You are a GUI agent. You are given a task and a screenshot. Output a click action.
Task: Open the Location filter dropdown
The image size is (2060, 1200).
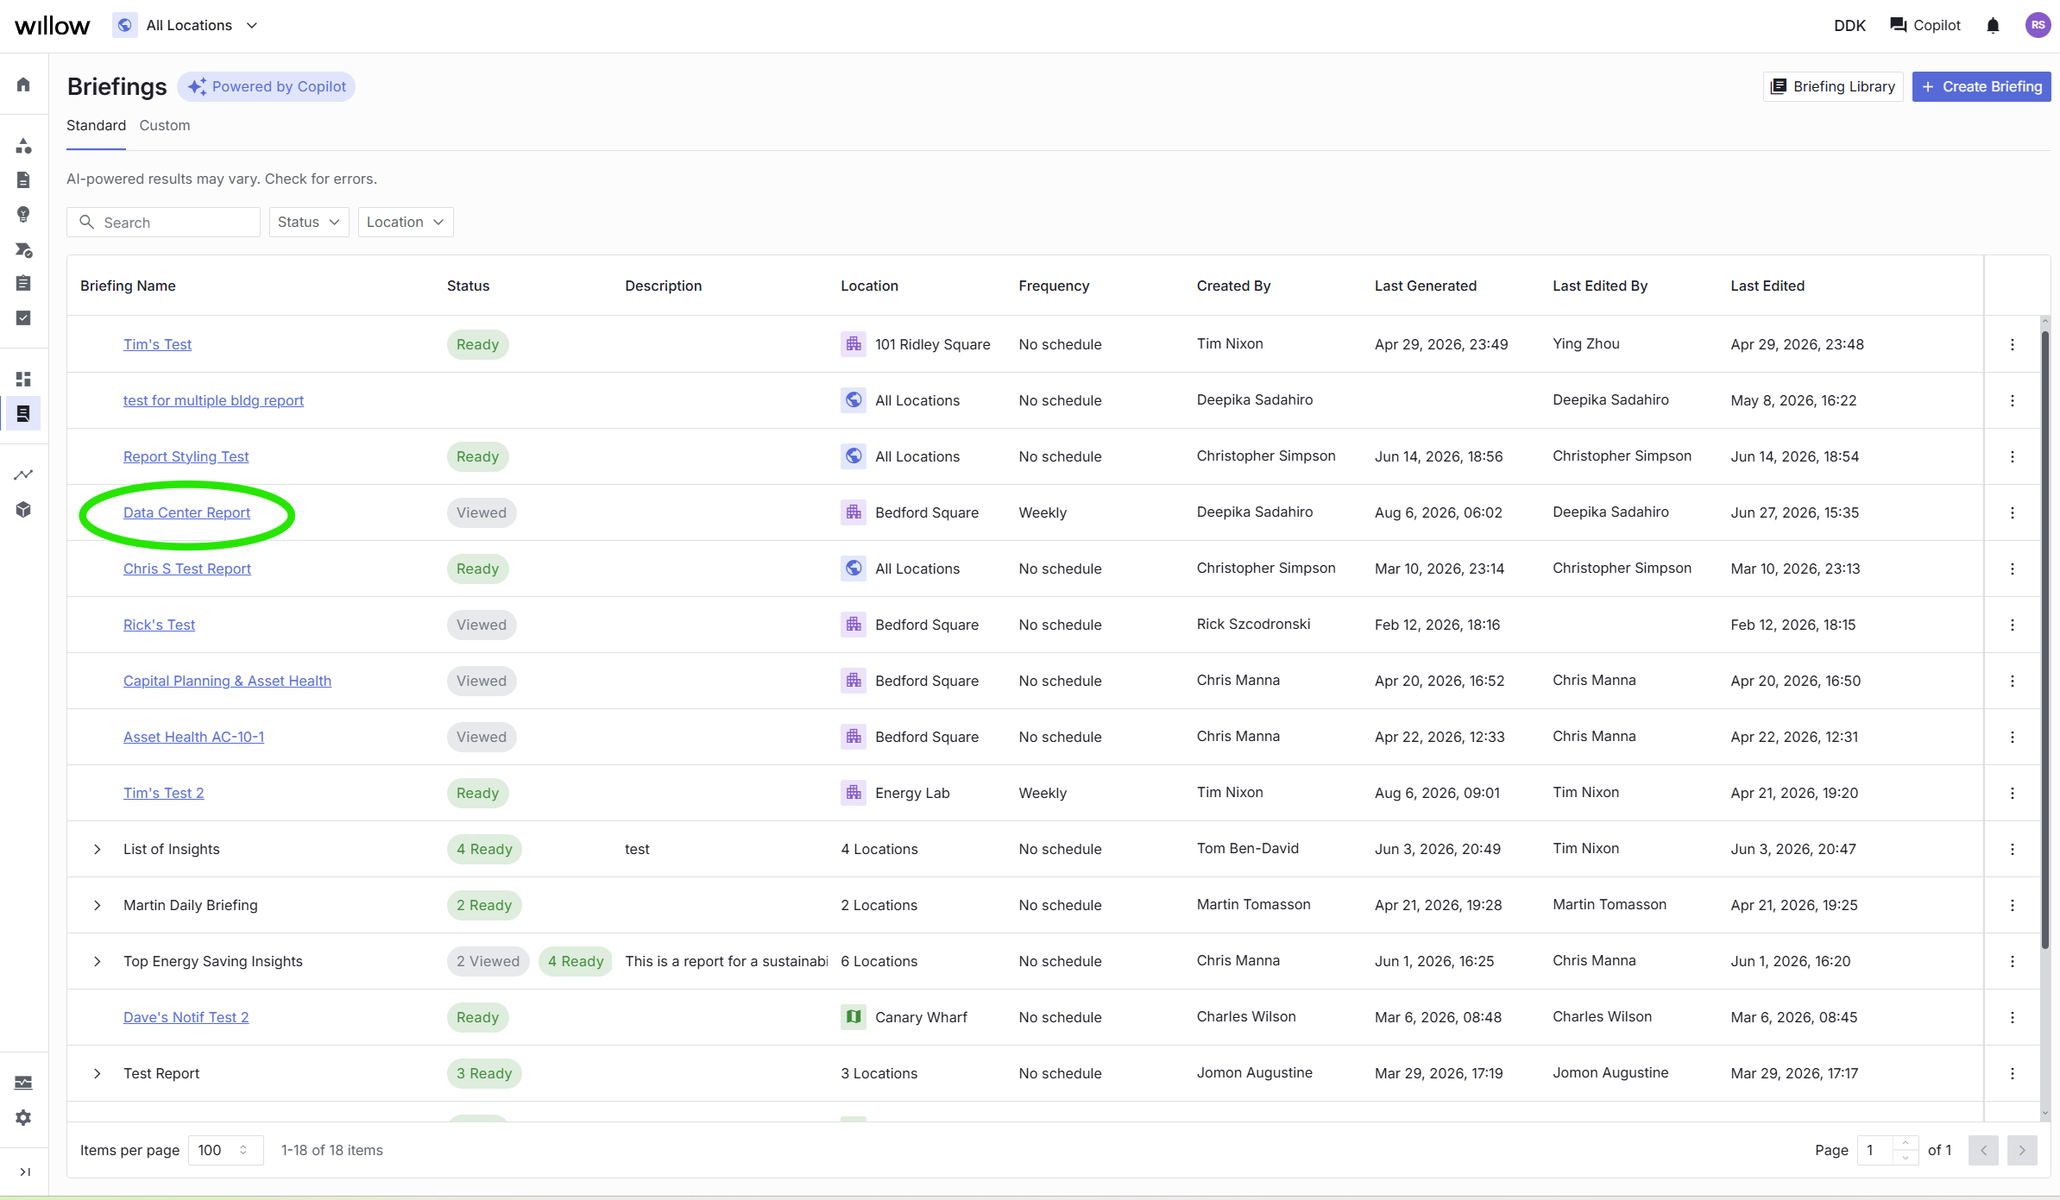[406, 222]
